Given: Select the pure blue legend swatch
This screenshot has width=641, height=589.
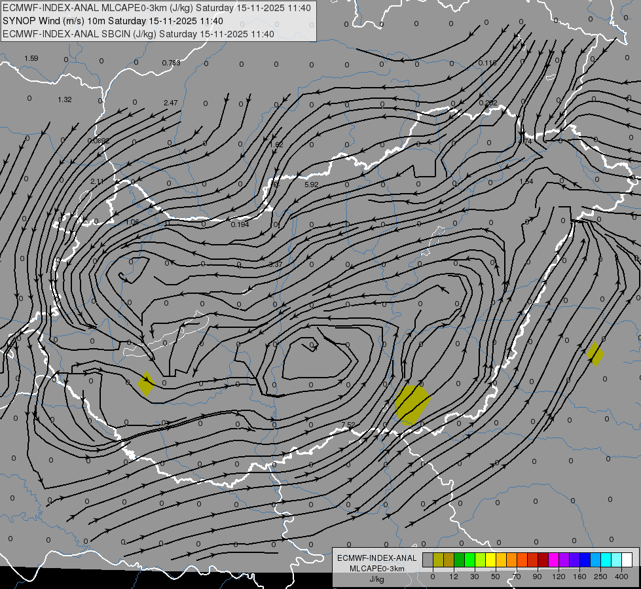Looking at the screenshot, I should coord(585,560).
